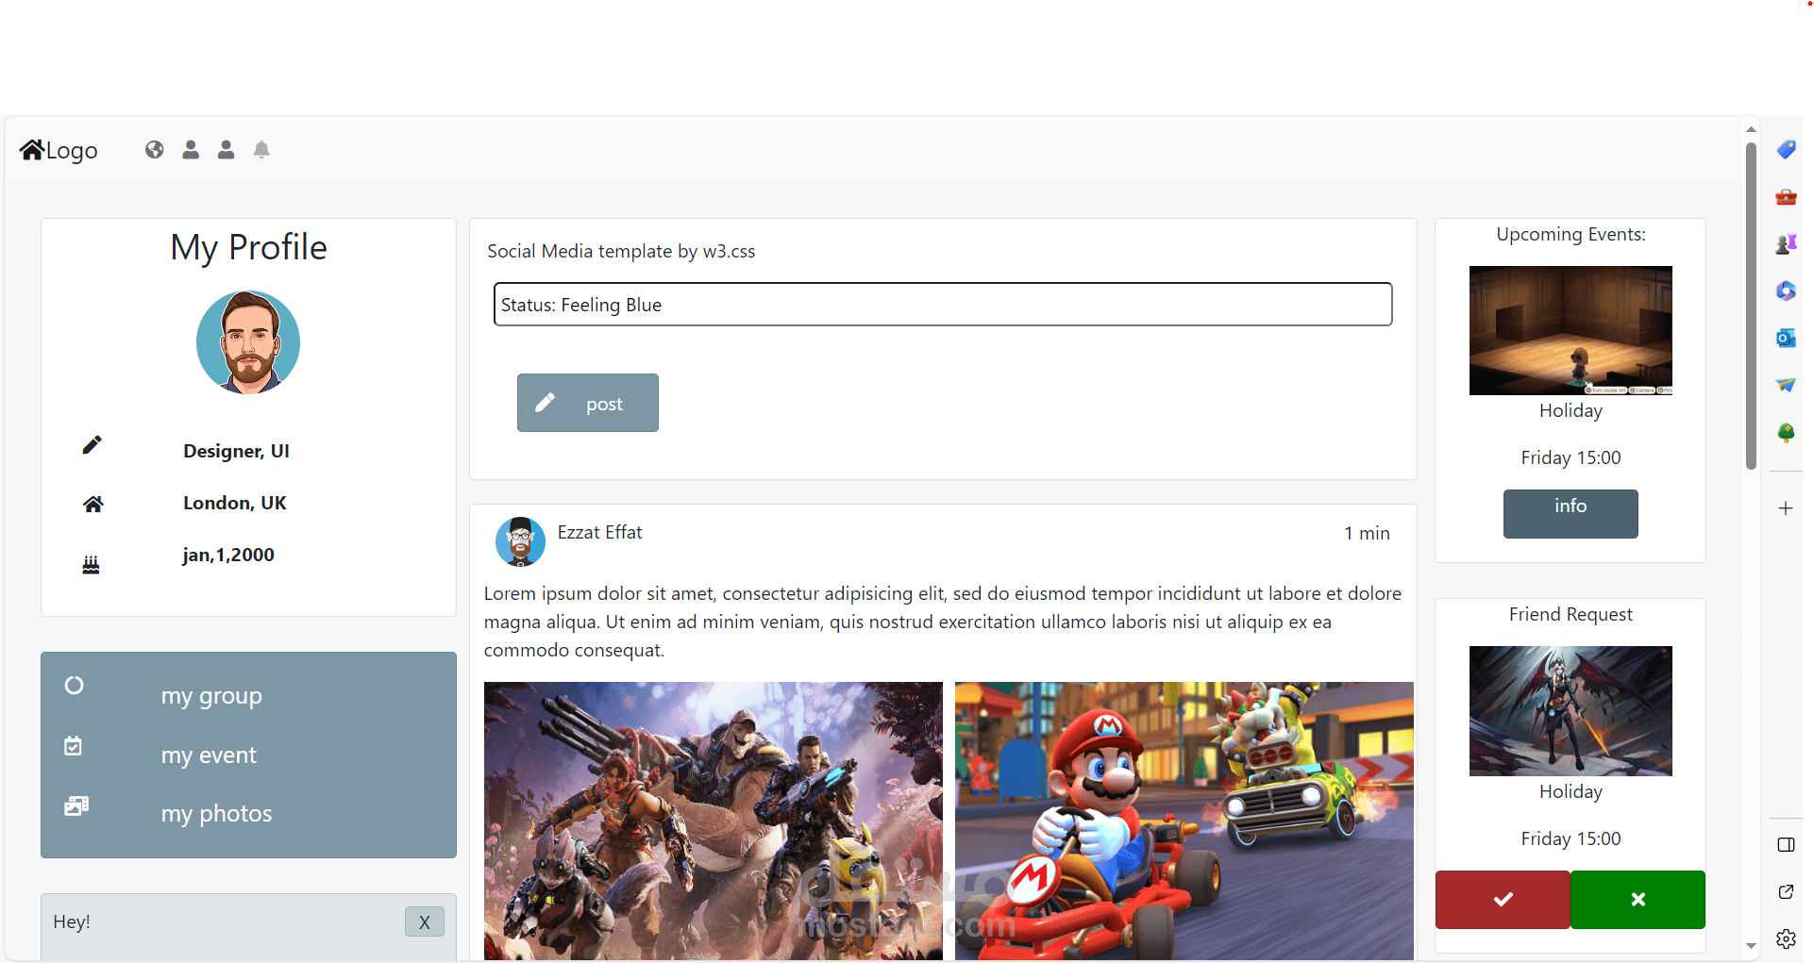Click the My Profile heading
The width and height of the screenshot is (1814, 963).
[248, 247]
